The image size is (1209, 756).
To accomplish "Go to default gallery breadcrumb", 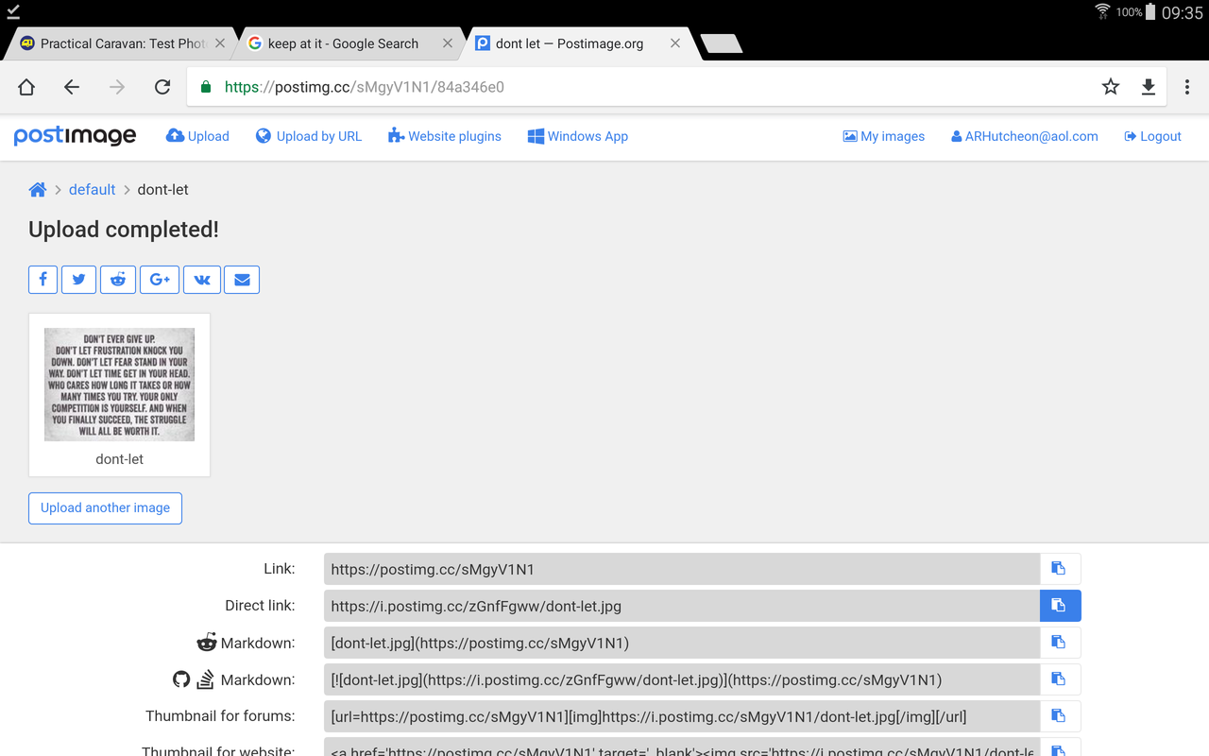I will (92, 189).
